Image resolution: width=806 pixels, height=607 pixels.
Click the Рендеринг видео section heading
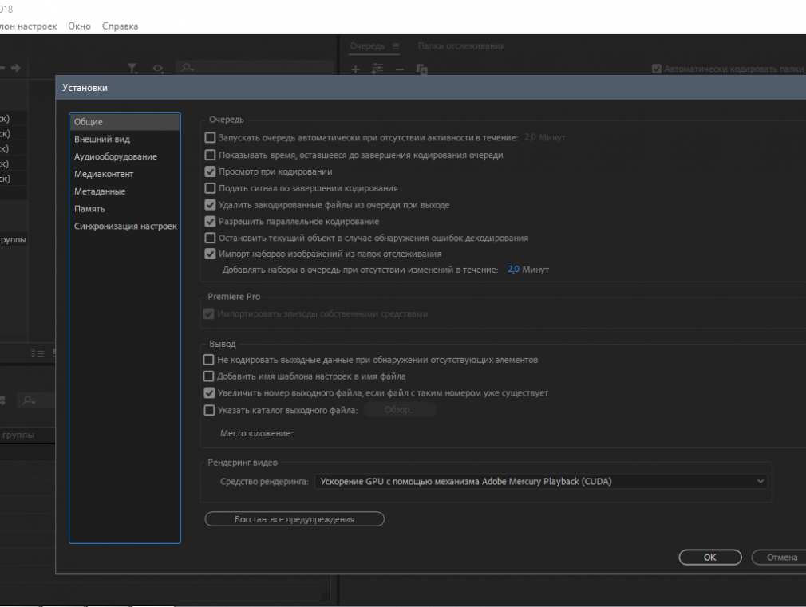click(243, 463)
